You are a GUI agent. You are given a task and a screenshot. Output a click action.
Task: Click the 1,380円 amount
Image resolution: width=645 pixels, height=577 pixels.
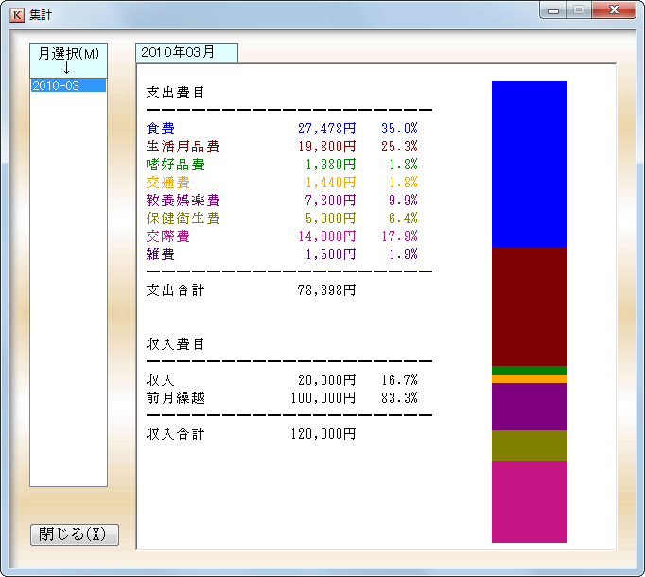pos(331,165)
